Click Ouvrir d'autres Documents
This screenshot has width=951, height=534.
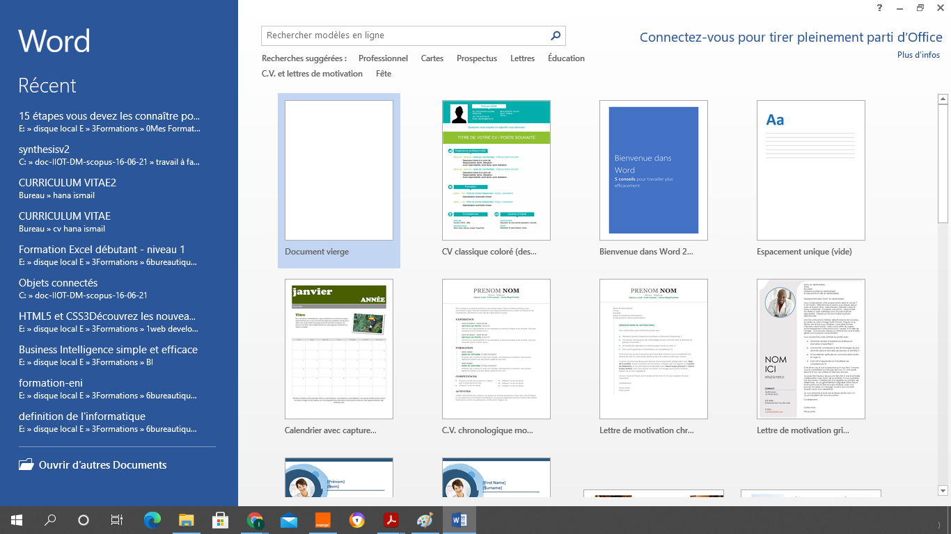(x=93, y=464)
